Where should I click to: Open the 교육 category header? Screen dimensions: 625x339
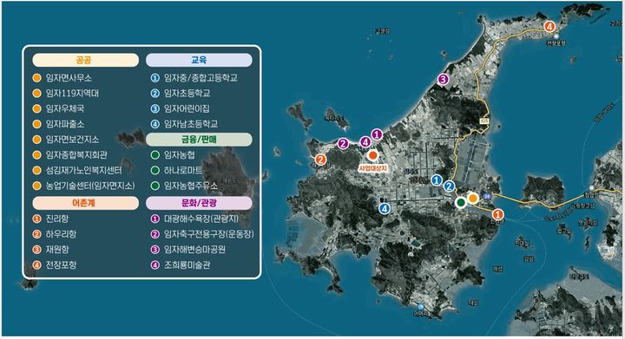click(x=199, y=61)
